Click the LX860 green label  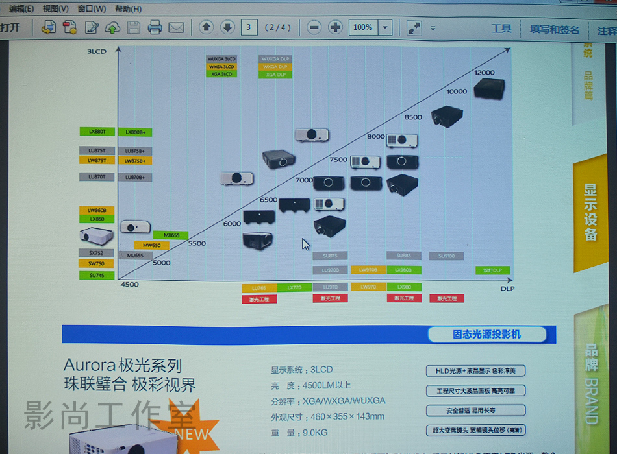97,219
